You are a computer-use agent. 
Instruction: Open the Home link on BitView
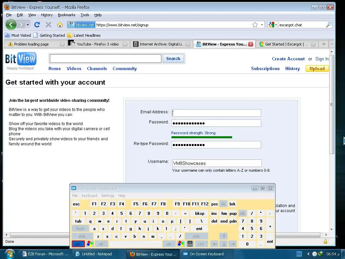(55, 68)
